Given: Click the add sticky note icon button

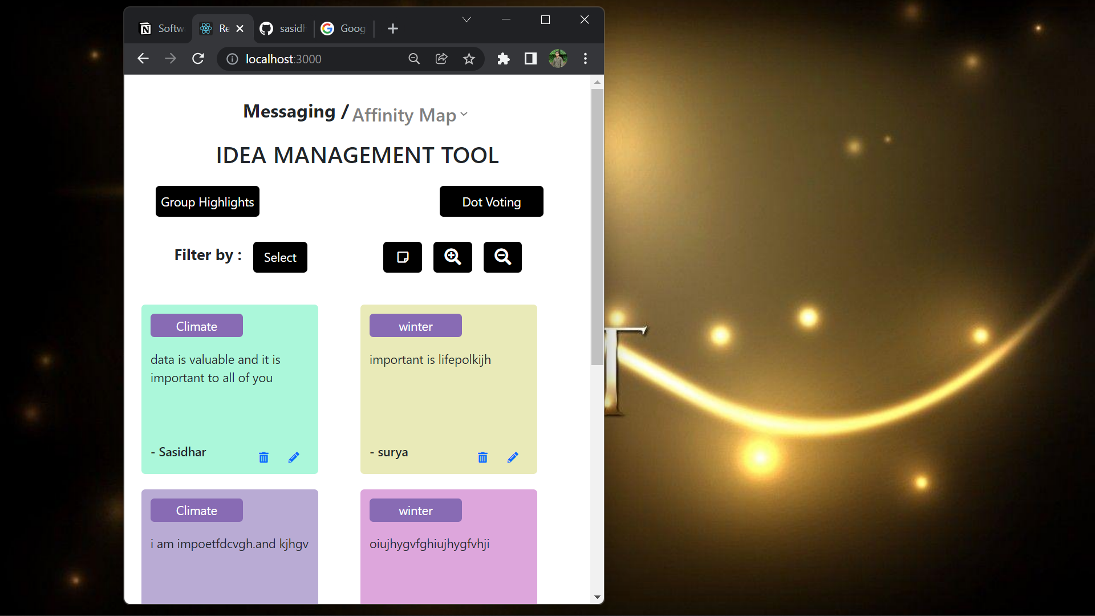Looking at the screenshot, I should [403, 257].
